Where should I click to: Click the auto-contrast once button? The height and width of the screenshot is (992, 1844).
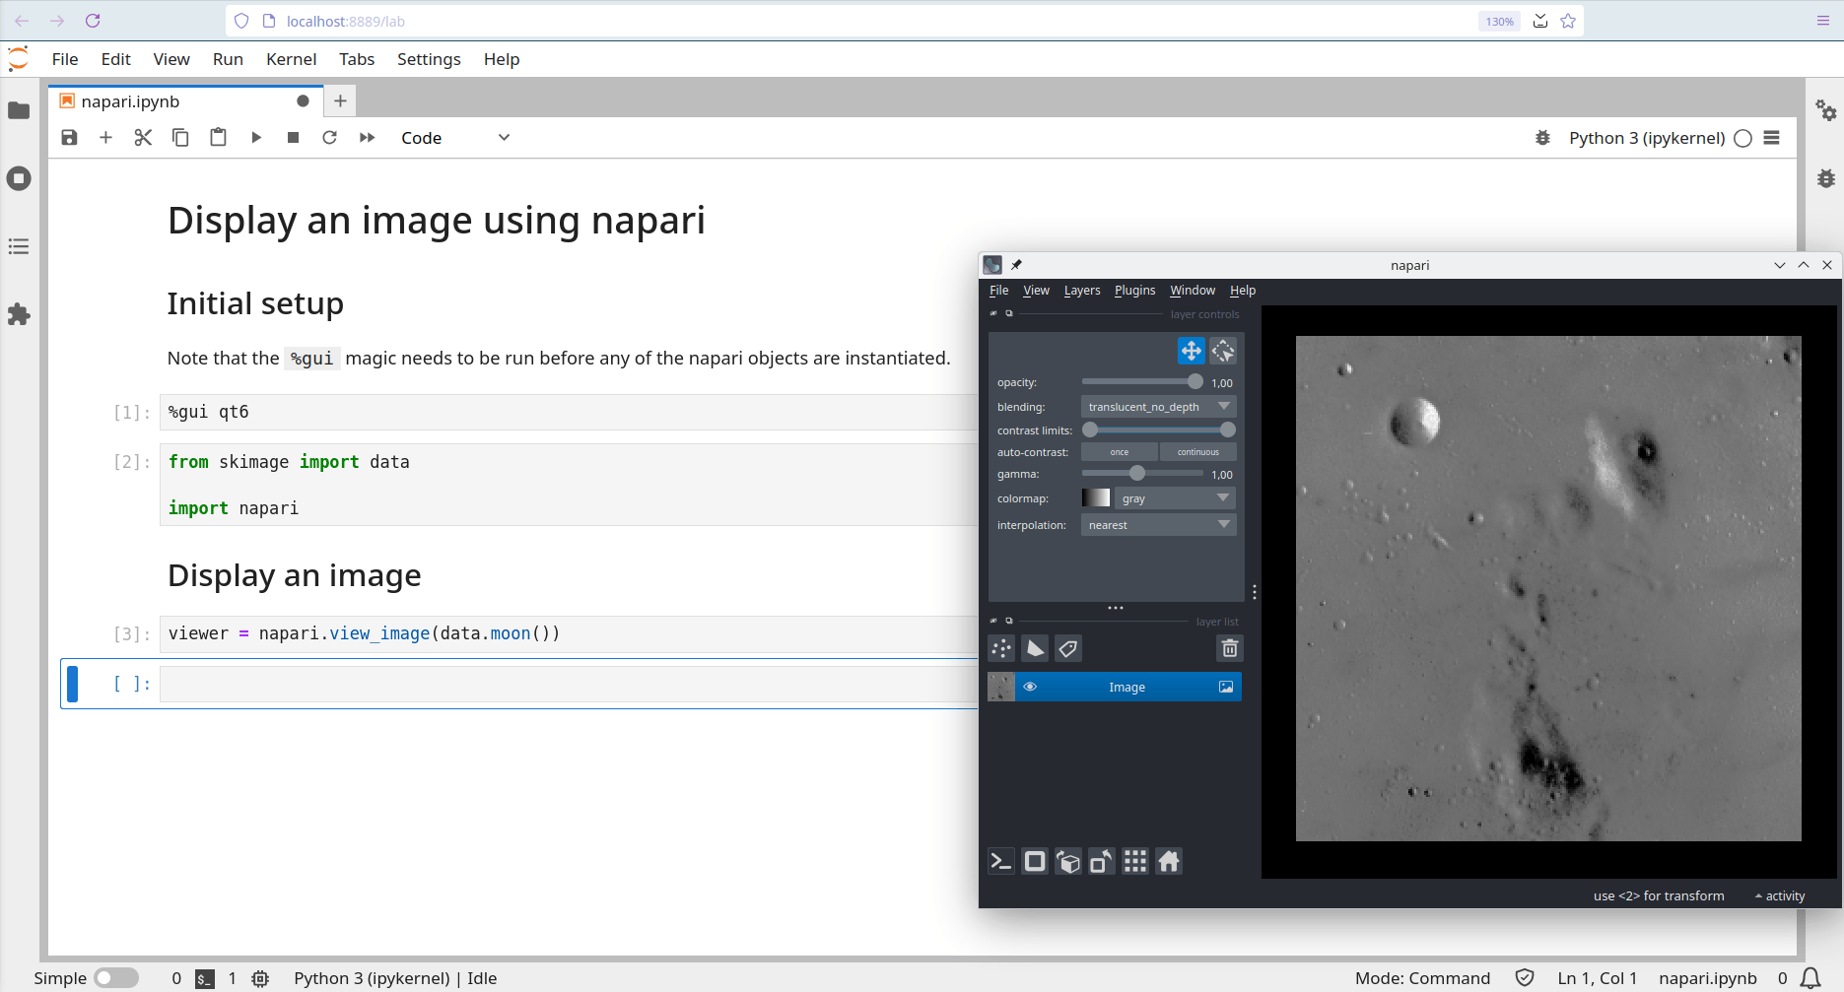tap(1119, 452)
